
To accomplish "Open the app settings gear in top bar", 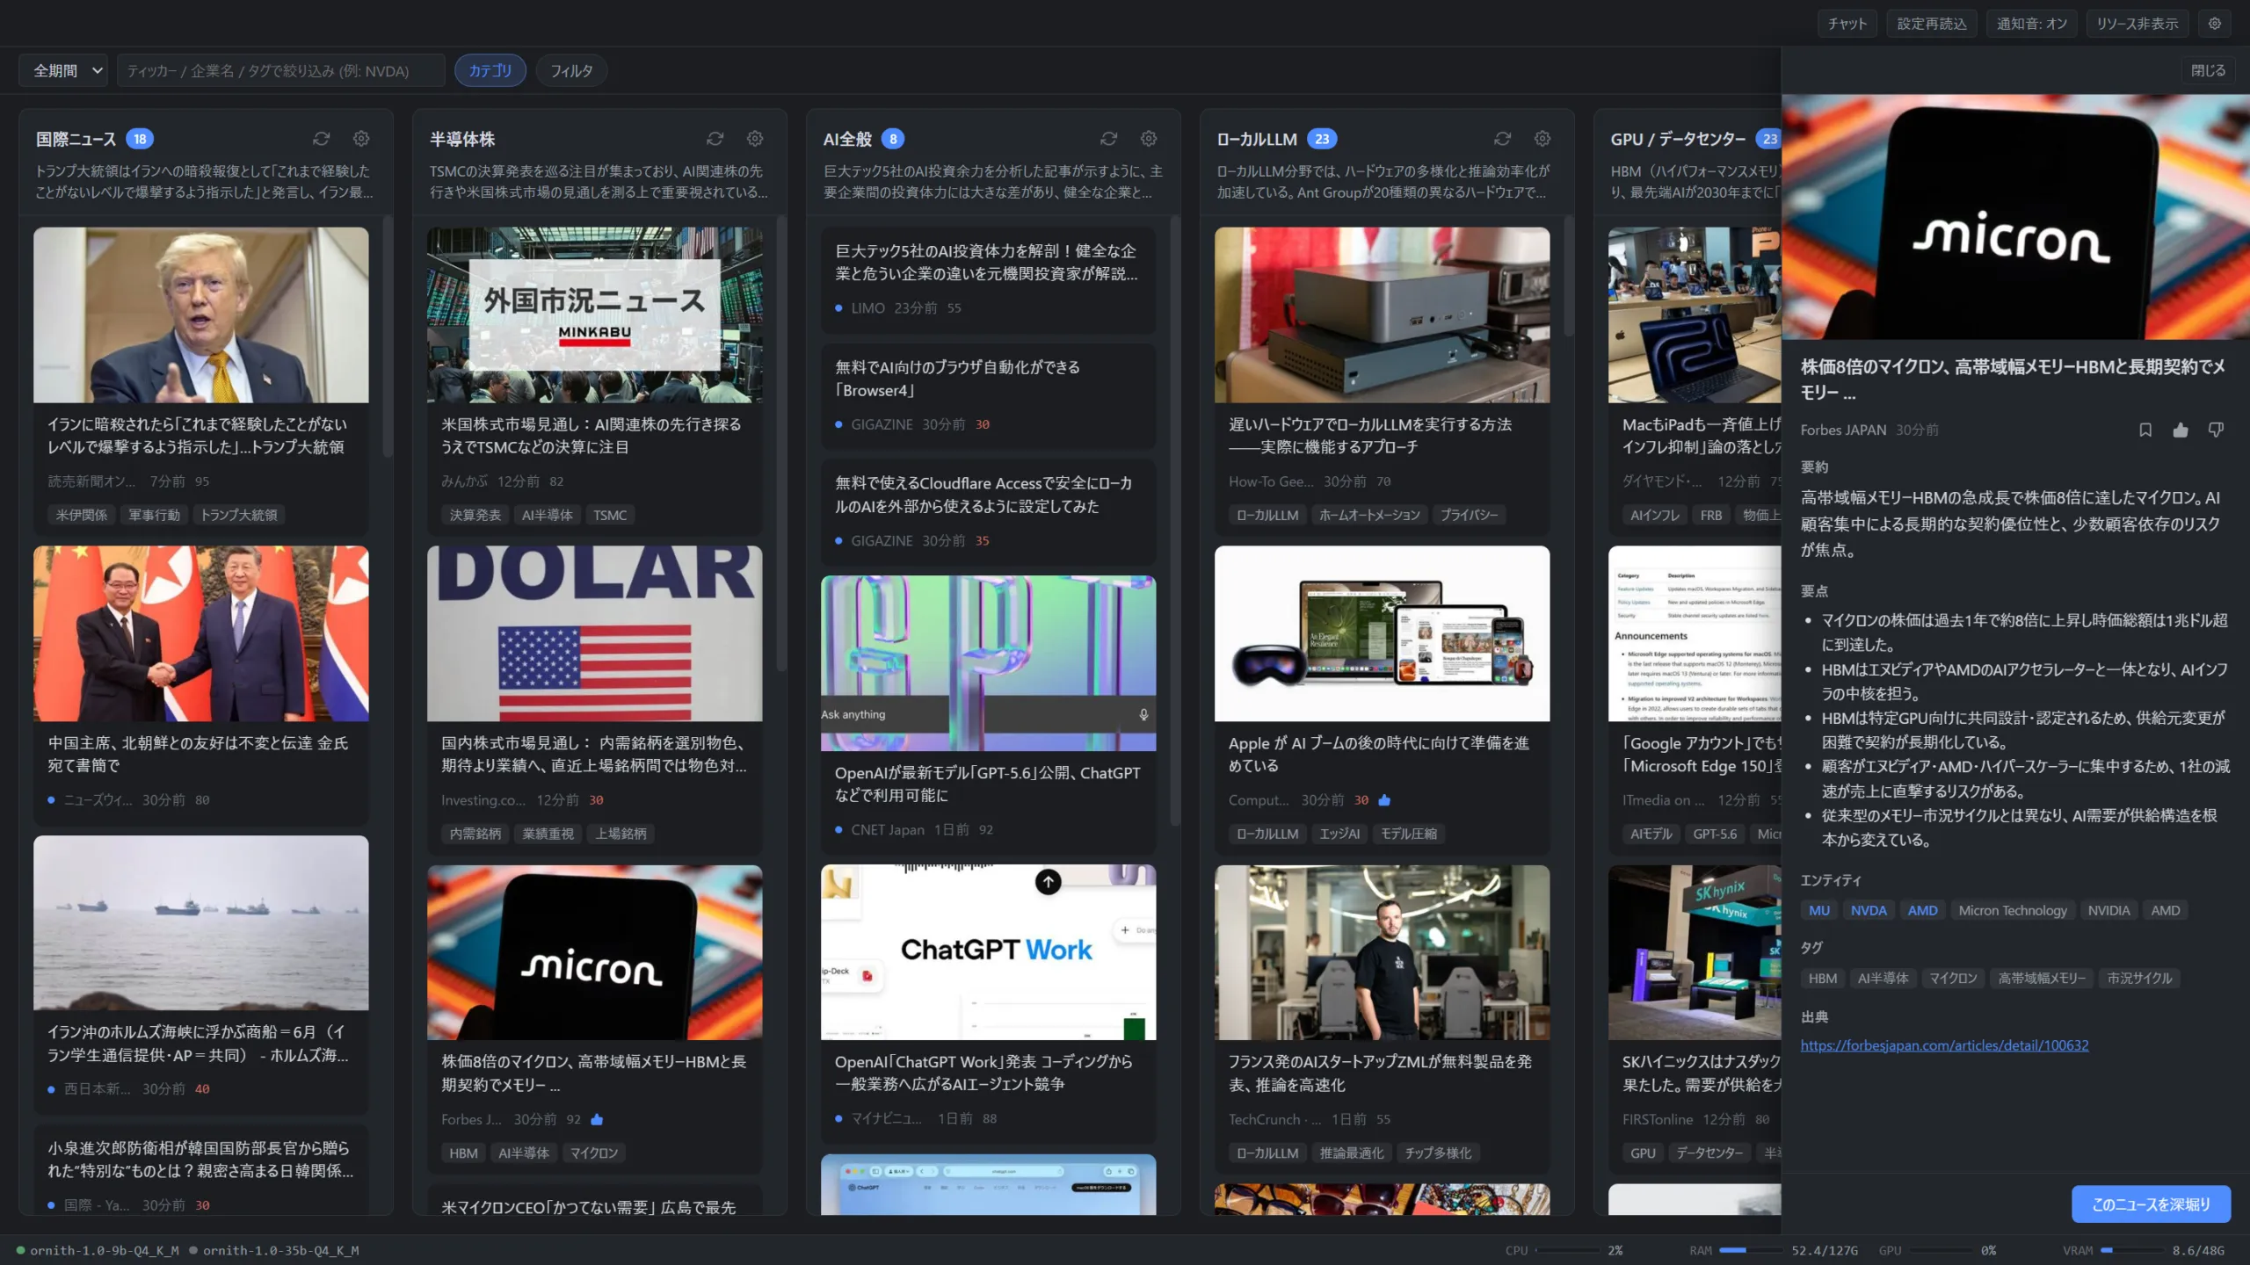I will coord(2215,24).
